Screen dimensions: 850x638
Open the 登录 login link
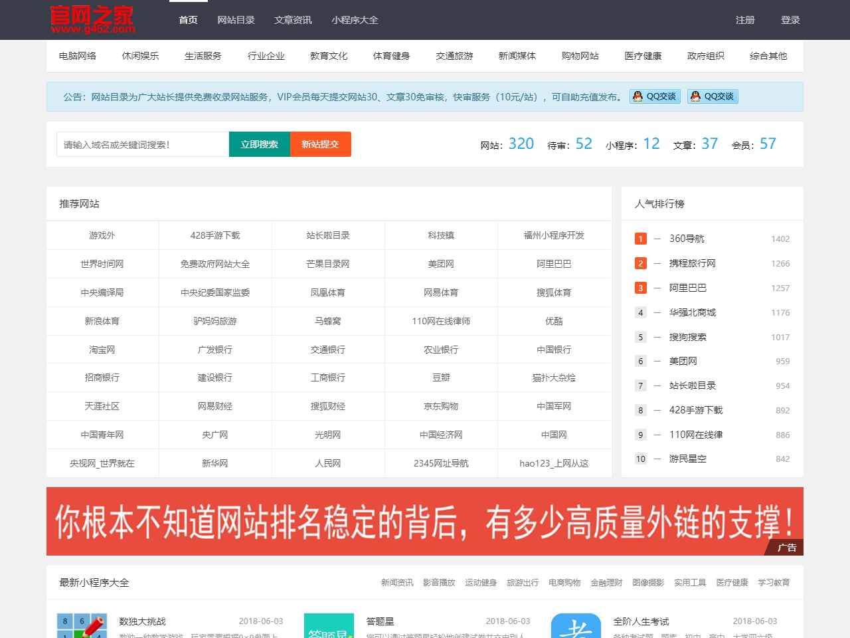790,20
